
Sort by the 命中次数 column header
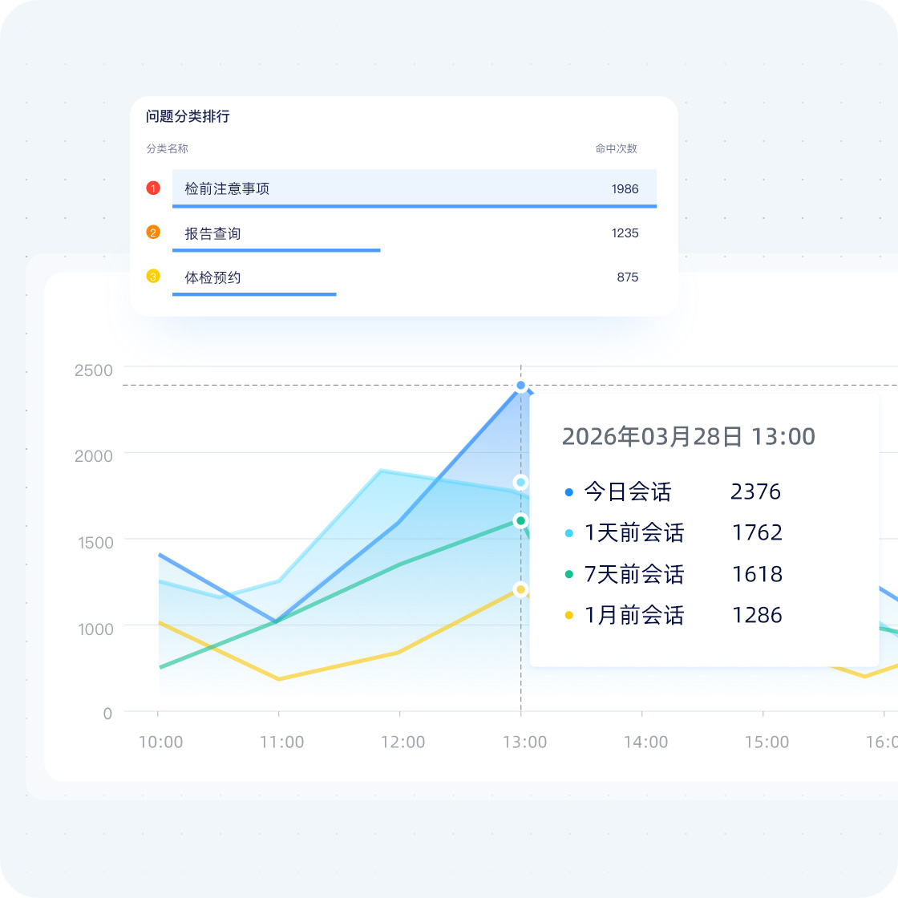point(616,148)
